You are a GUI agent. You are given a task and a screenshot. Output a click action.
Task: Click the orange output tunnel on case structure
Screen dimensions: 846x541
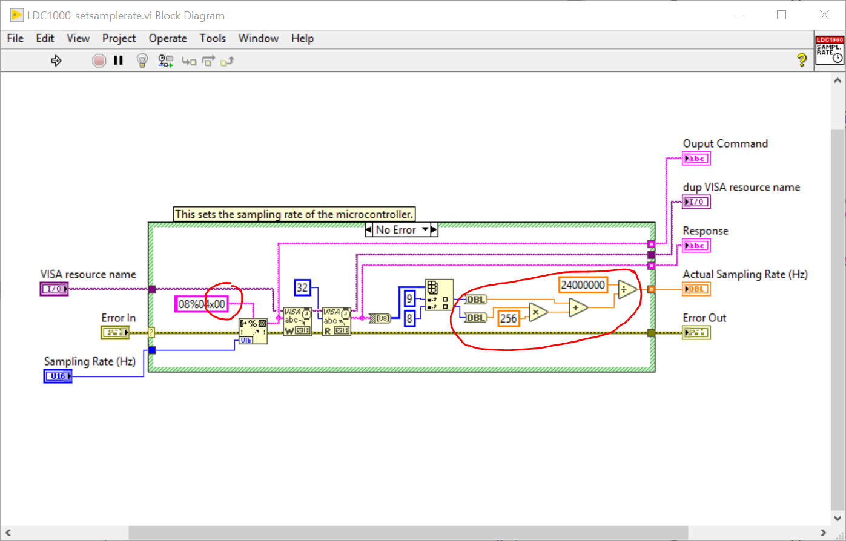651,289
